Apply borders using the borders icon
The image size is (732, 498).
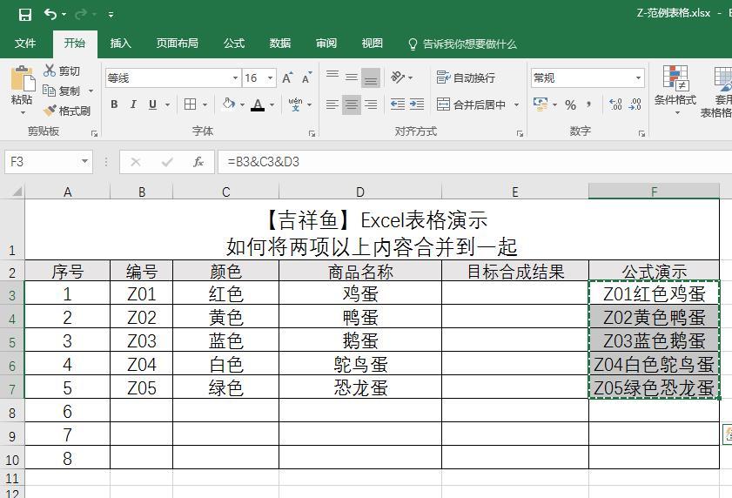coord(190,104)
